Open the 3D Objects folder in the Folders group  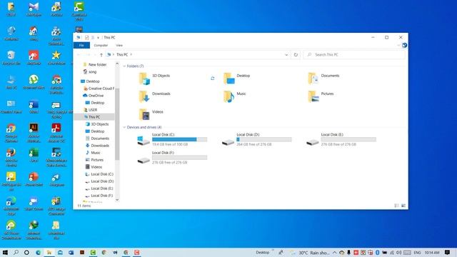(155, 78)
